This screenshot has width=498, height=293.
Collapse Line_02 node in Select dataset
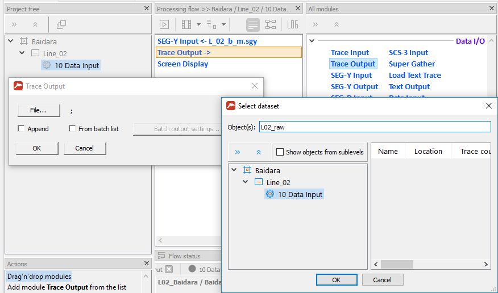[245, 182]
